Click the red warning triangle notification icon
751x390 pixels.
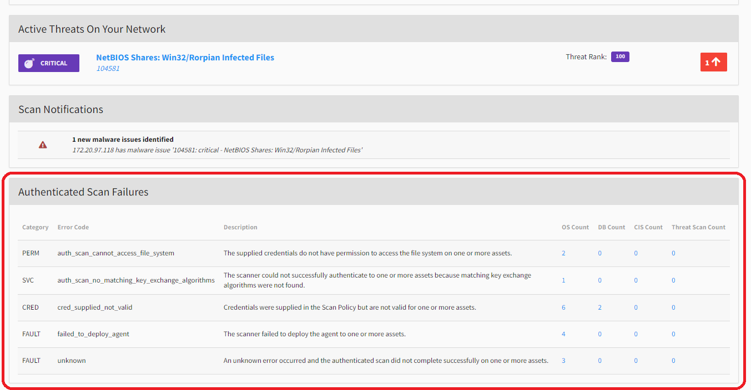pyautogui.click(x=43, y=145)
